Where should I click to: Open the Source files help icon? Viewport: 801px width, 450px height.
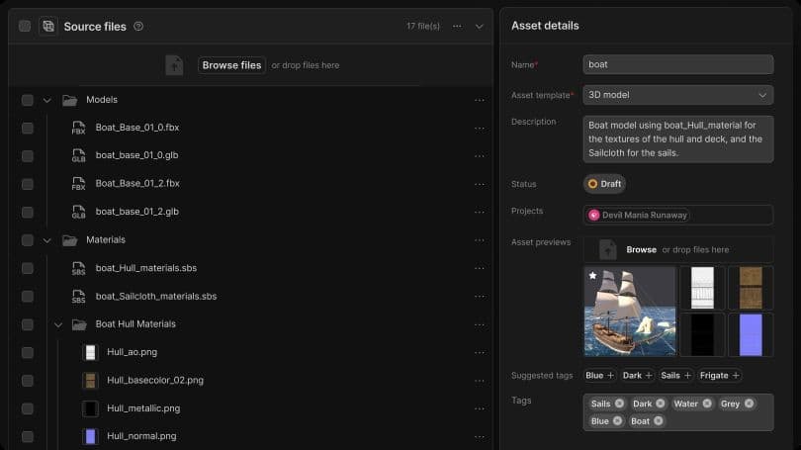pos(138,26)
